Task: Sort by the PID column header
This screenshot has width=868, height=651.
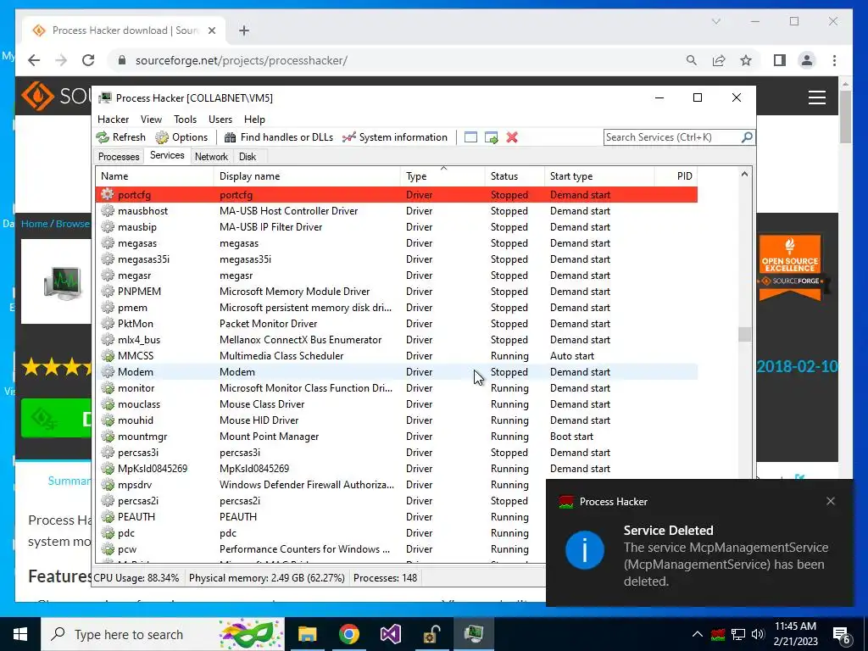Action: pos(676,176)
